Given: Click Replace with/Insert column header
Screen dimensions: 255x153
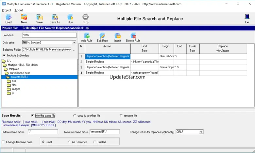Looking at the screenshot, I should coord(223,49).
